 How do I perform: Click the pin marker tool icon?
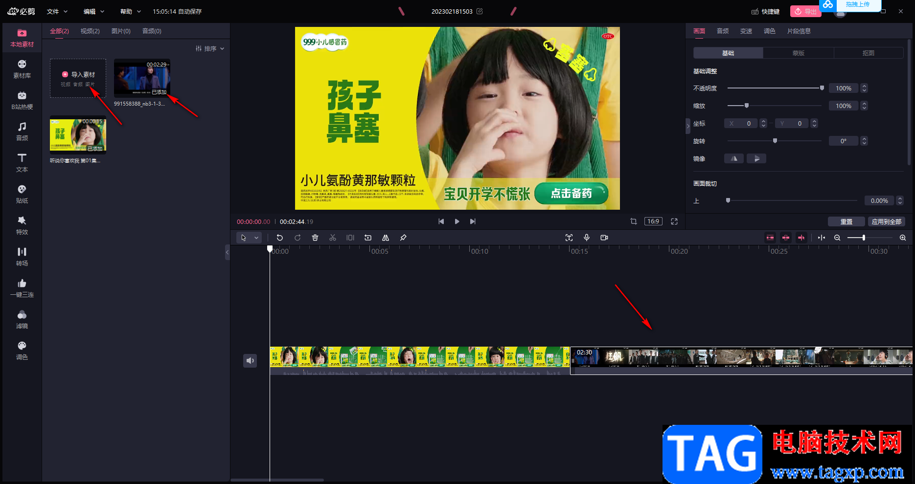pyautogui.click(x=403, y=238)
